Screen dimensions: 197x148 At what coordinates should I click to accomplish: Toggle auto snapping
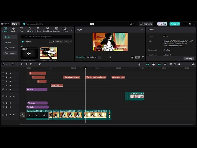tap(153, 64)
